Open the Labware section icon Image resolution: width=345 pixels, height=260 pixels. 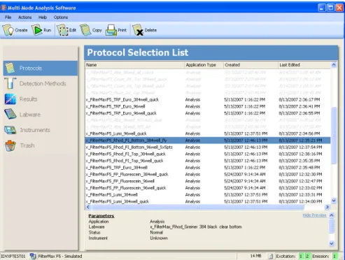pos(10,115)
